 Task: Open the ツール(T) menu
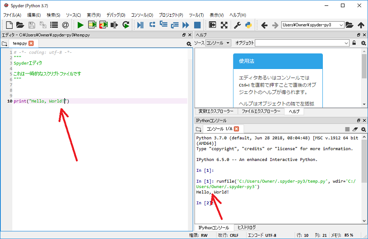point(196,15)
